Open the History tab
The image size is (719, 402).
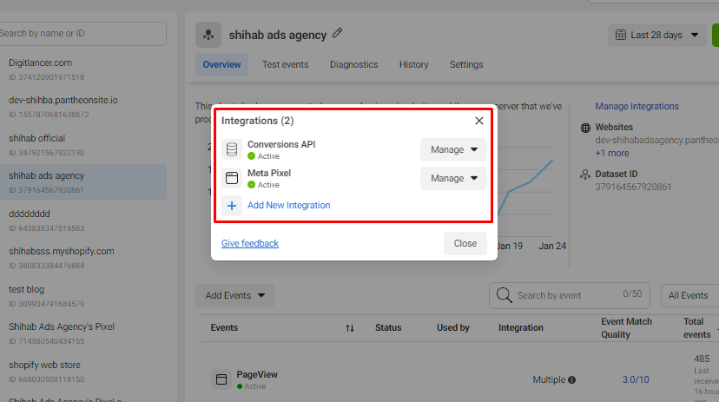tap(413, 64)
